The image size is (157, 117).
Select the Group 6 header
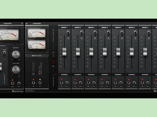pyautogui.click(x=132, y=28)
